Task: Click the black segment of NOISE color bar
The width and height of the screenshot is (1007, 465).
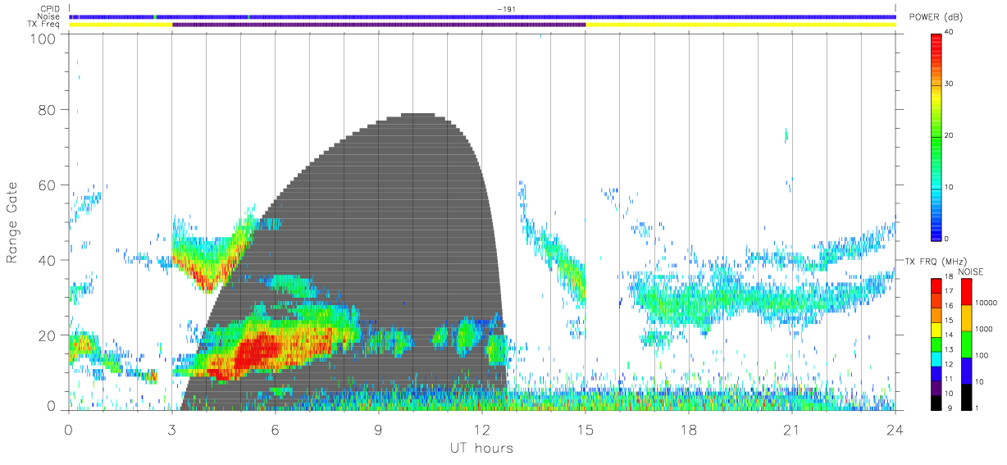Action: click(x=966, y=395)
